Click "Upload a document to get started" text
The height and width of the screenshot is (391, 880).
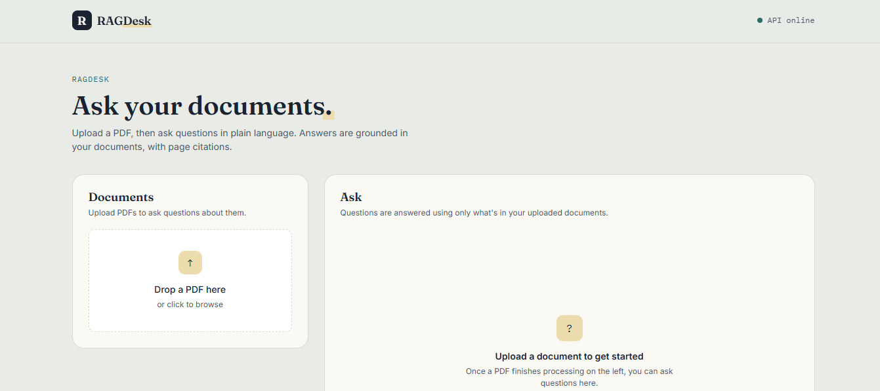coord(569,357)
